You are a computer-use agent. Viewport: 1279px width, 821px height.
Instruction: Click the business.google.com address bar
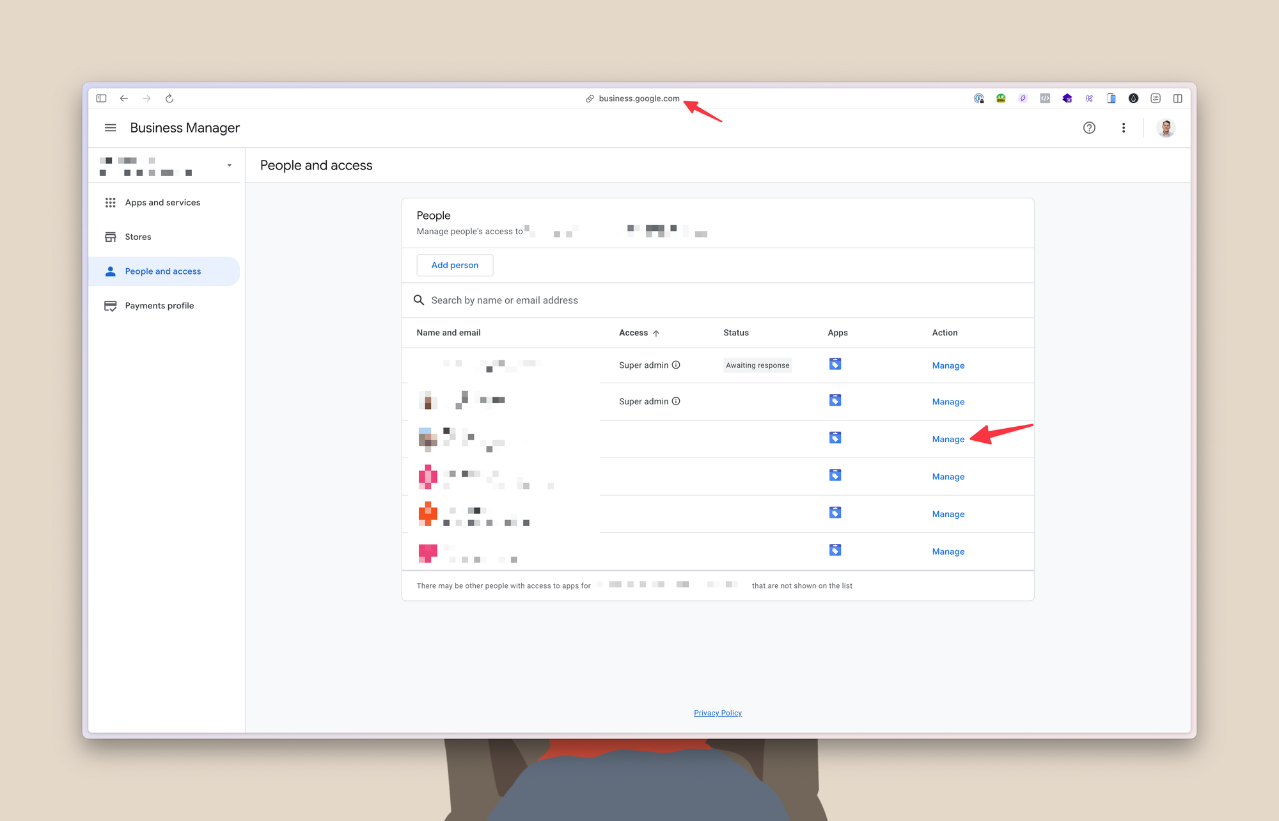(x=638, y=99)
